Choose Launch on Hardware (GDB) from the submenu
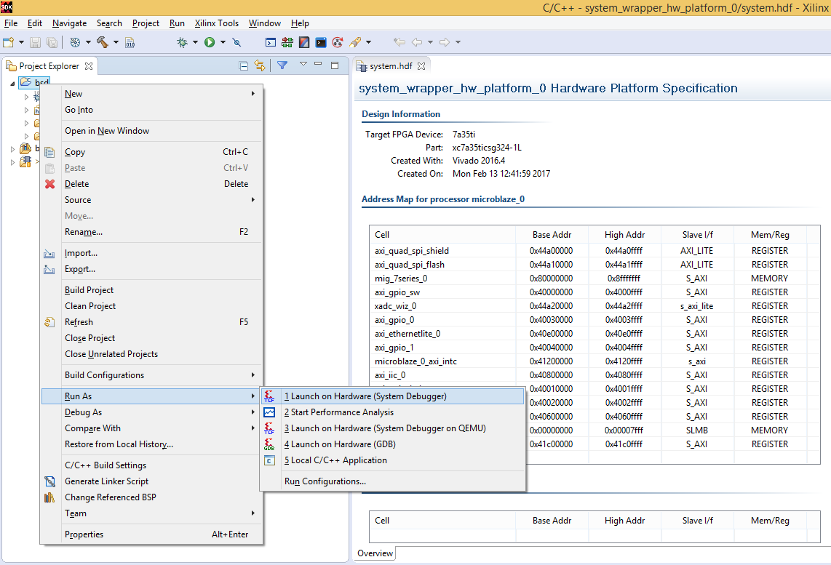 click(393, 445)
